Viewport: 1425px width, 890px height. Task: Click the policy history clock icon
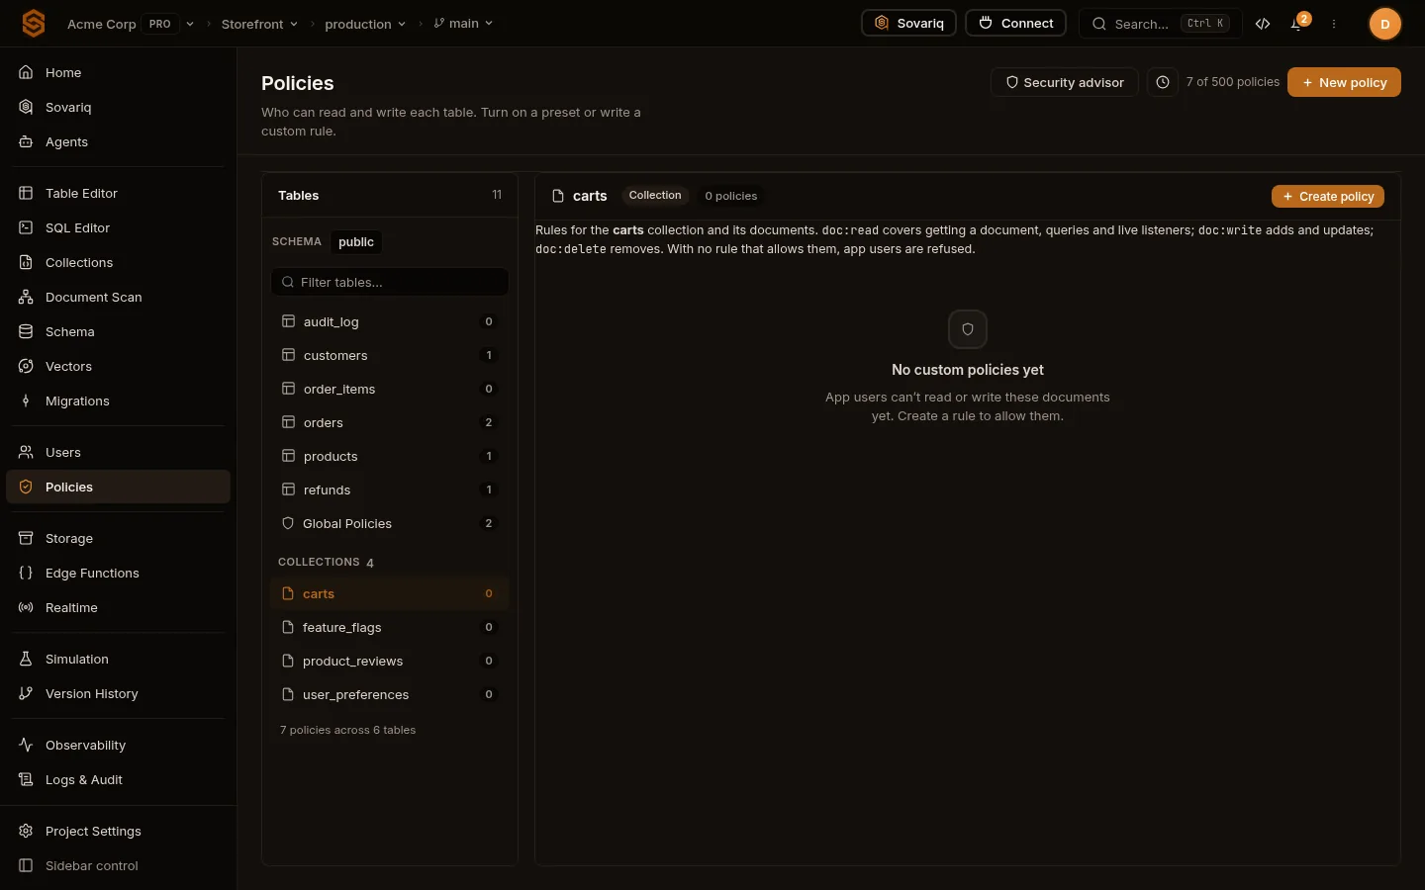(1163, 82)
